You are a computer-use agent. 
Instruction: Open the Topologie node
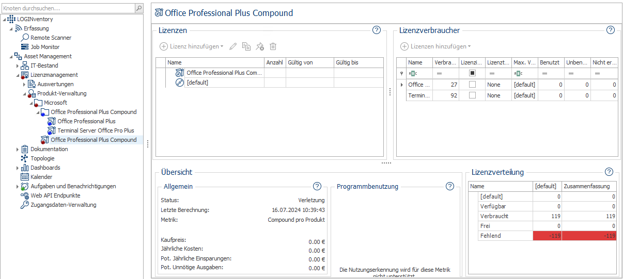click(x=42, y=158)
